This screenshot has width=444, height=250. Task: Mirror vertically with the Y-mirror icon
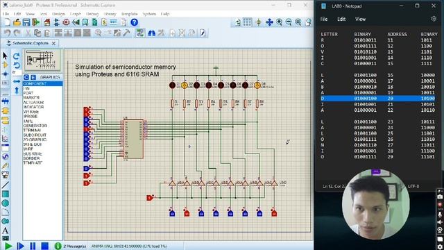coord(17,90)
